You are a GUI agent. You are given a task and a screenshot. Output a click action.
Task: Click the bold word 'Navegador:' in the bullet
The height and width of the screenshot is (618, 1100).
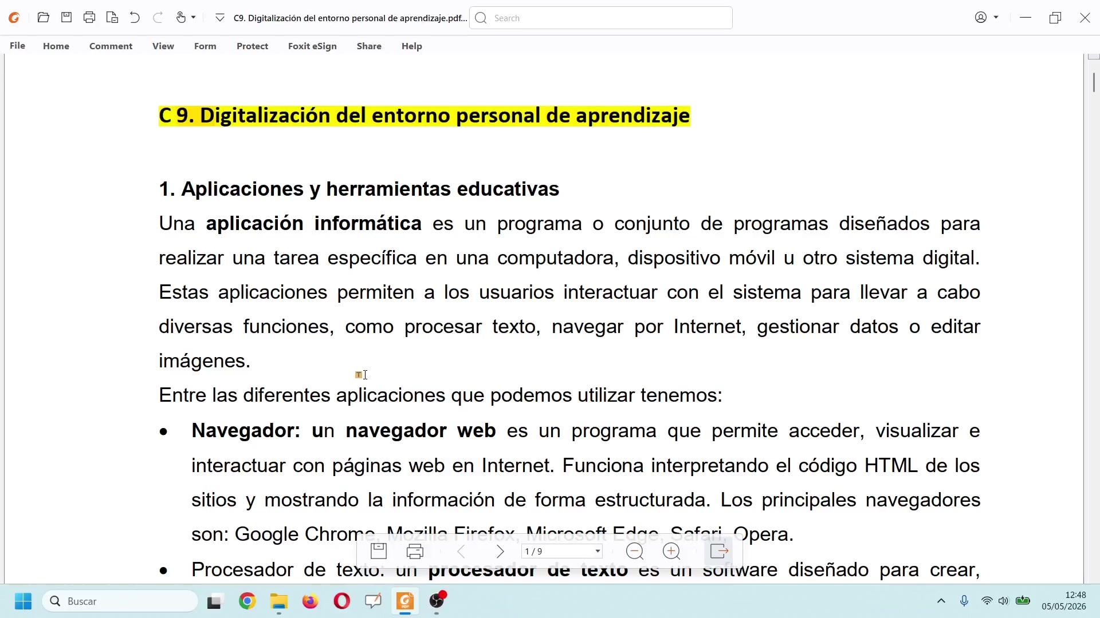click(246, 430)
